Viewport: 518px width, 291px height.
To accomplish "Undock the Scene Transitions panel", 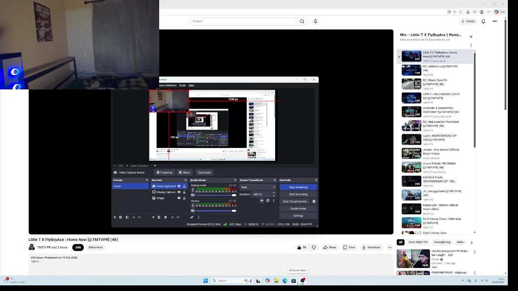I will coord(275,180).
